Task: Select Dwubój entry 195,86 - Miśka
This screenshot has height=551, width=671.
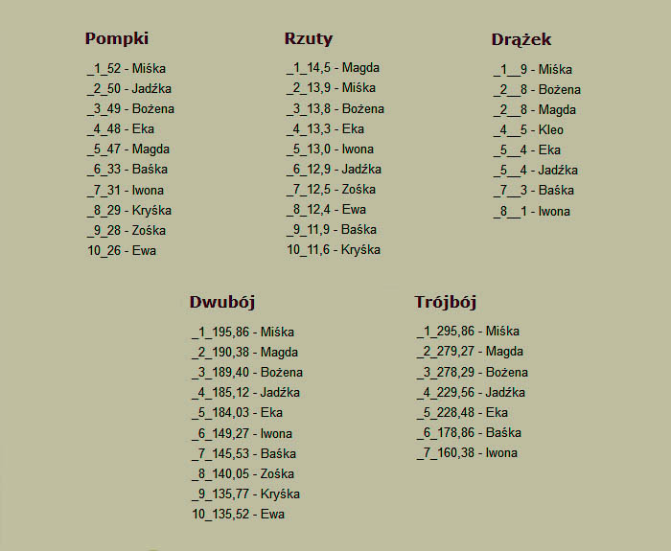Action: [x=243, y=333]
